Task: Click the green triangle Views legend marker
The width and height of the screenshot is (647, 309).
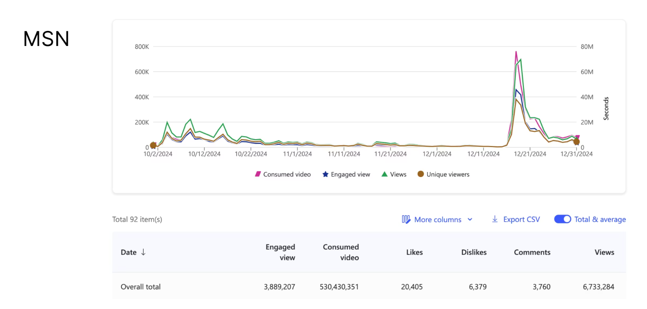Action: (384, 174)
